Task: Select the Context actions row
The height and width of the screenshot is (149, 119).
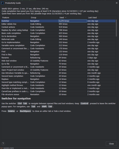Action: click(x=58, y=27)
